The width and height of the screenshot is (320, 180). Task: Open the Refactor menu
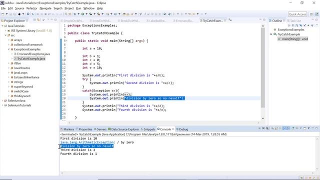(x=31, y=8)
